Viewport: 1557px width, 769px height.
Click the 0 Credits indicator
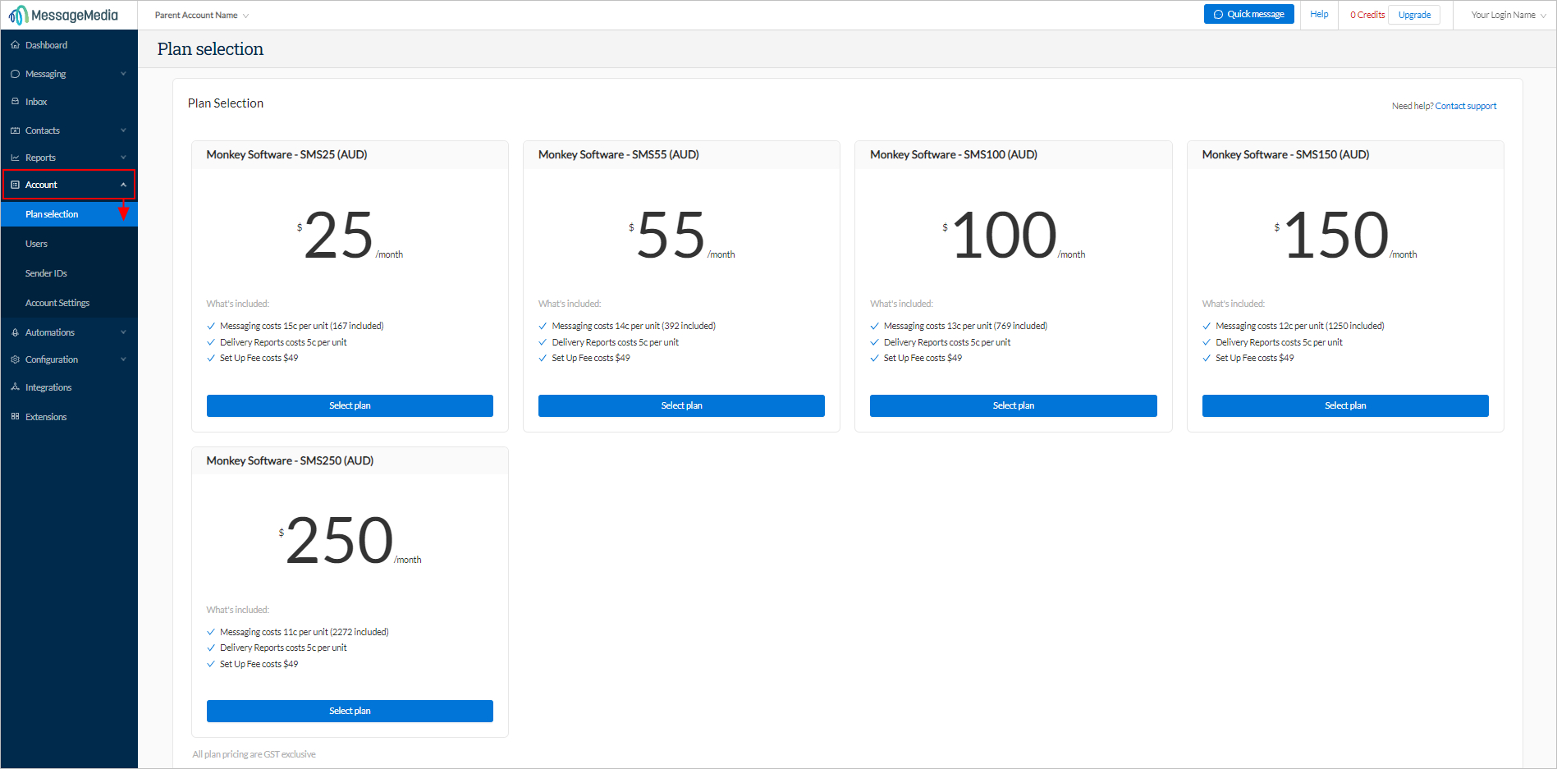pyautogui.click(x=1367, y=15)
